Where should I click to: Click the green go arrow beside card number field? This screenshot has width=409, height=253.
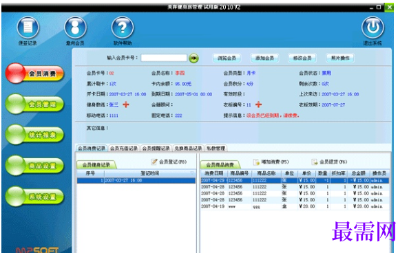tap(193, 58)
